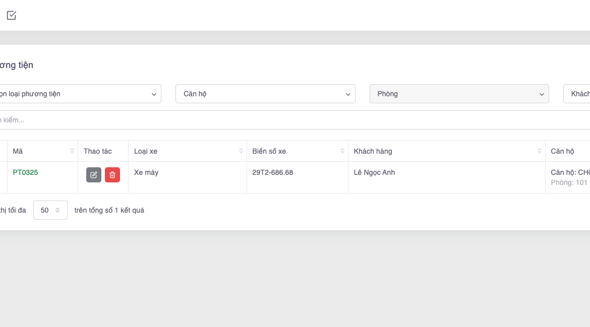Expand the Căn hộ filter dropdown
The height and width of the screenshot is (327, 590).
[x=265, y=94]
